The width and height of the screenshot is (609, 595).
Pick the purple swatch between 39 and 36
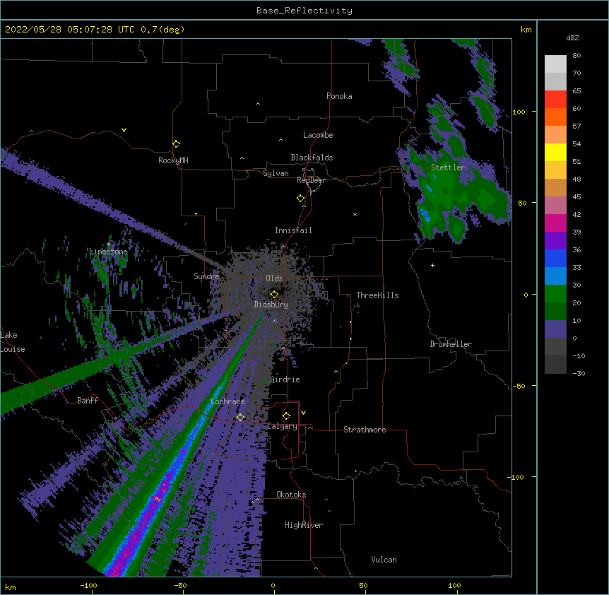[555, 241]
